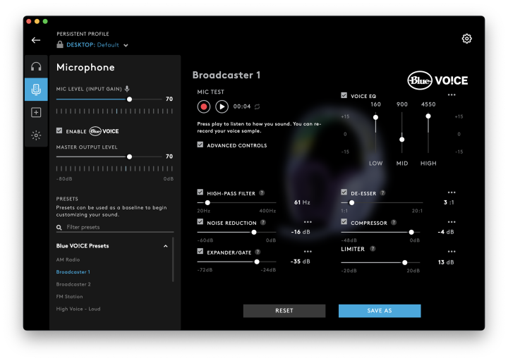Click in the Filter presets search field
This screenshot has height=361, width=508.
(116, 227)
